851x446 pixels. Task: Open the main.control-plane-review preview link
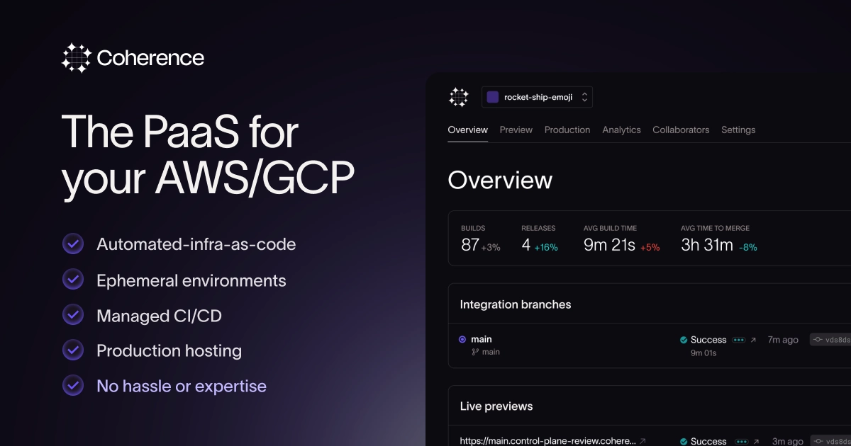point(547,441)
